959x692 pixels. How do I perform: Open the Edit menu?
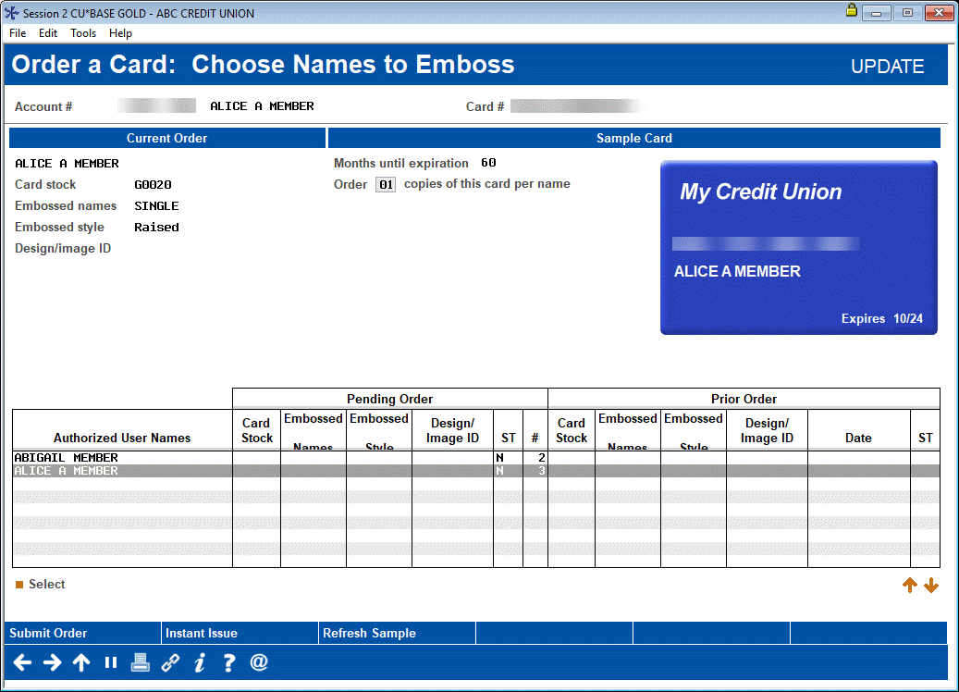pos(47,33)
